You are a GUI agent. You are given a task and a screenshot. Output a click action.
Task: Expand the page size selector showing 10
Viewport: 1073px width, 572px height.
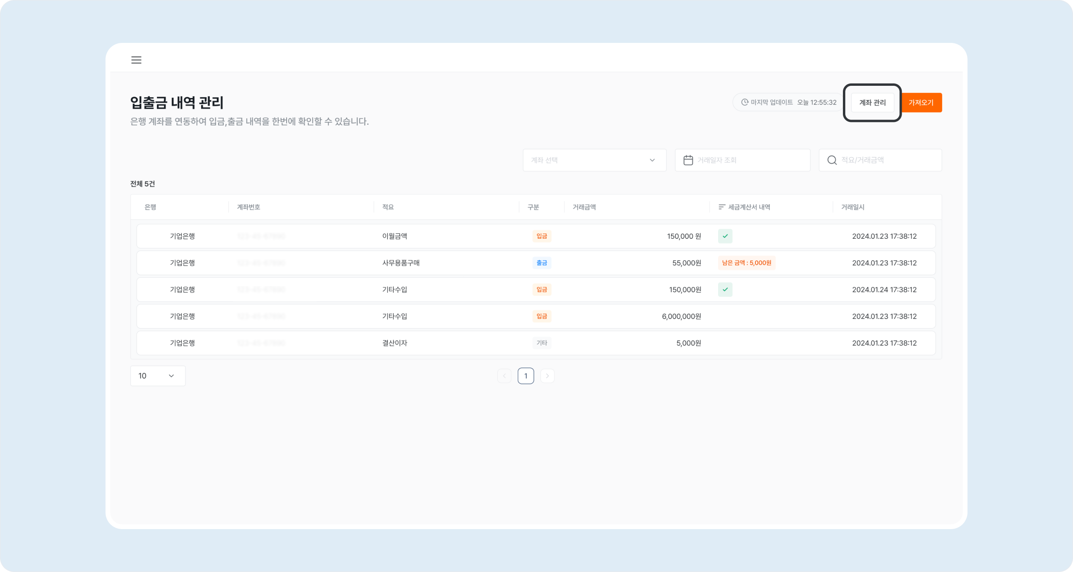pos(157,375)
